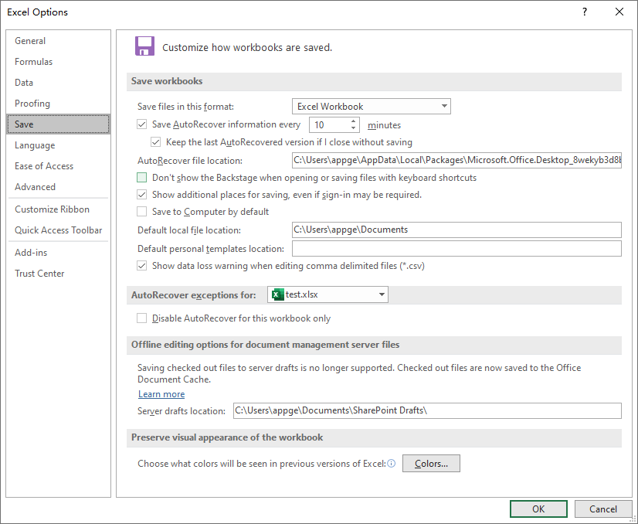The height and width of the screenshot is (524, 638).
Task: Uncheck Show additional places for saving
Action: point(141,195)
